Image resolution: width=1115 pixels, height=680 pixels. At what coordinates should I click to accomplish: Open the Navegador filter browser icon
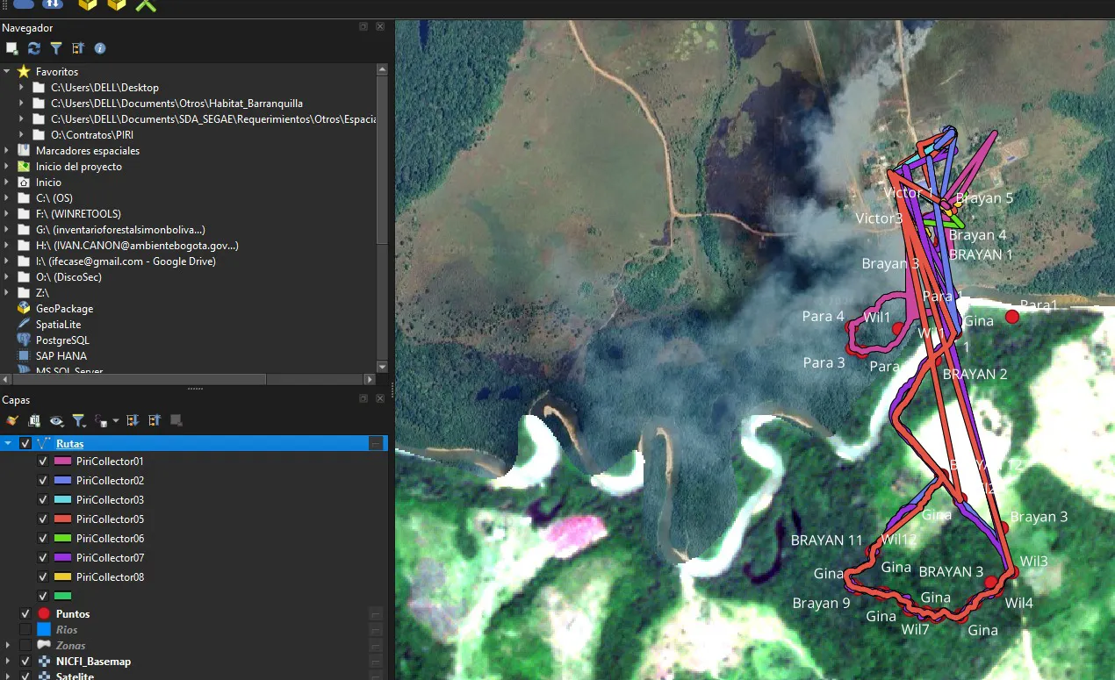pyautogui.click(x=56, y=49)
